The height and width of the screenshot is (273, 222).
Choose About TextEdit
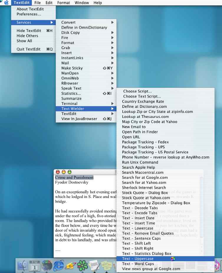coord(33,9)
